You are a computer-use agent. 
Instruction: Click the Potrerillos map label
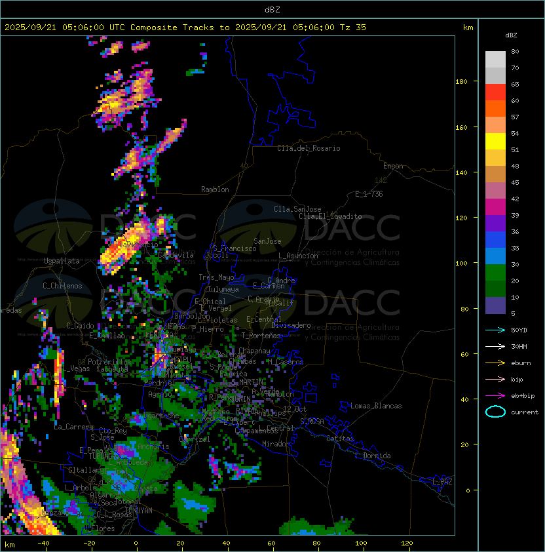click(x=109, y=362)
